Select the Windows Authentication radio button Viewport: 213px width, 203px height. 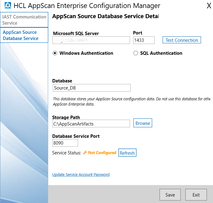pos(55,53)
